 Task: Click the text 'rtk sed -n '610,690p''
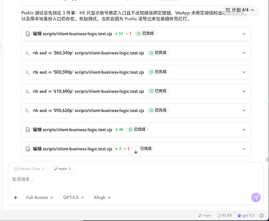tap(53, 91)
